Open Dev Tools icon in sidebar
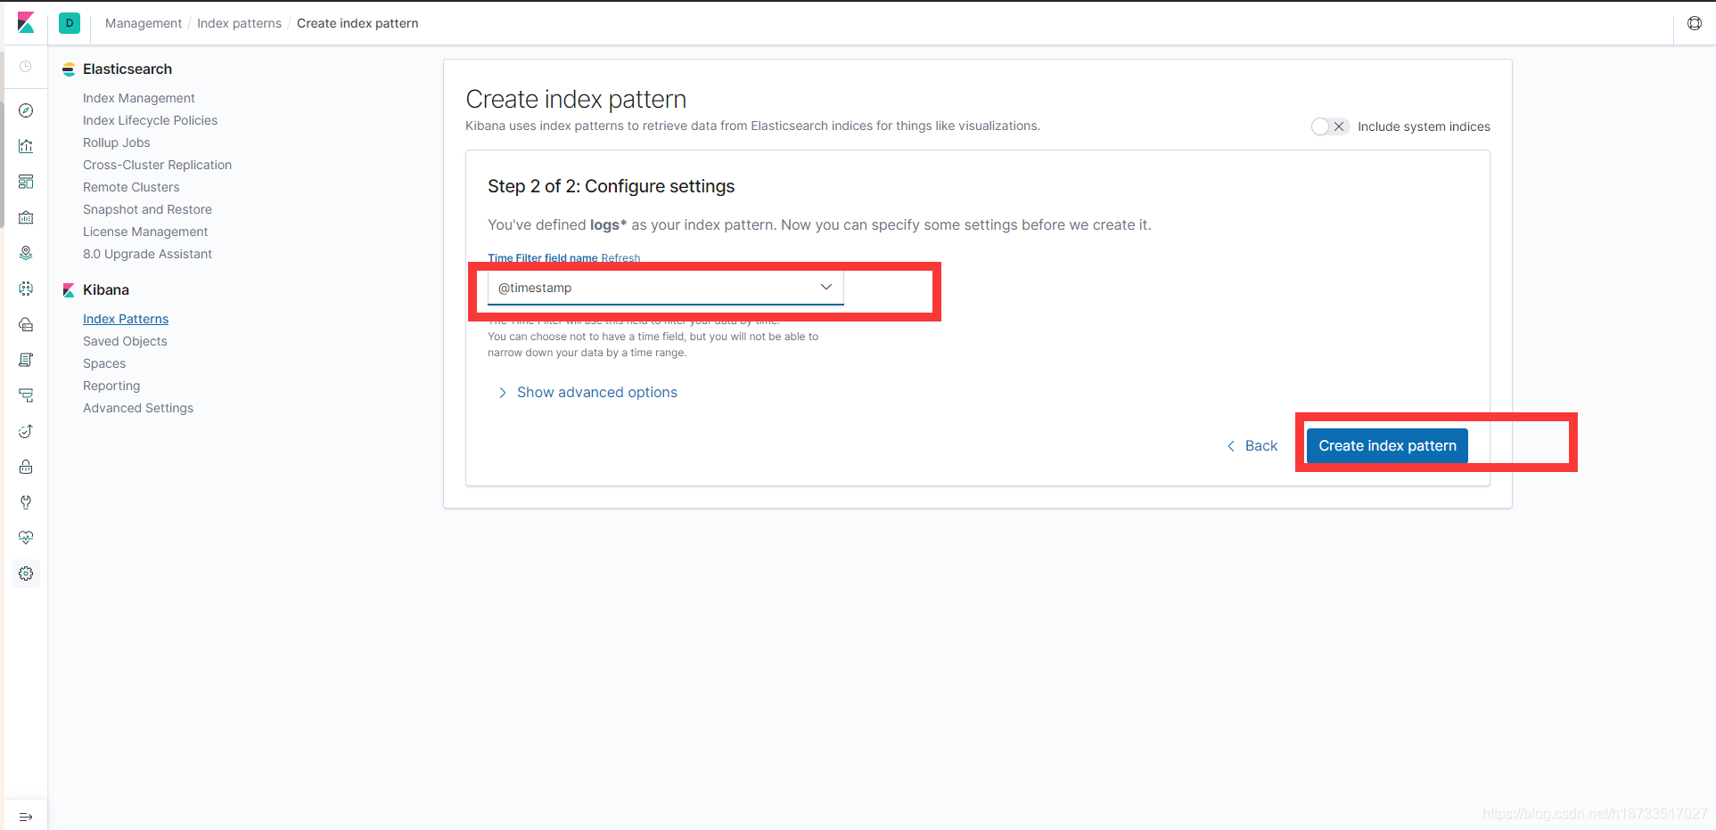 pyautogui.click(x=26, y=502)
